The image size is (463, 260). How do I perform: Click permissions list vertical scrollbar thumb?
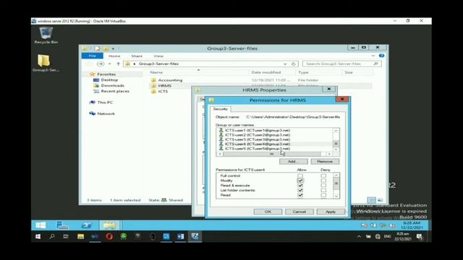point(336,183)
